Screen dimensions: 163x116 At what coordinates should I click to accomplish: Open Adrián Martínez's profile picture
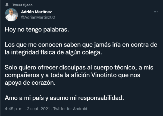(11, 15)
